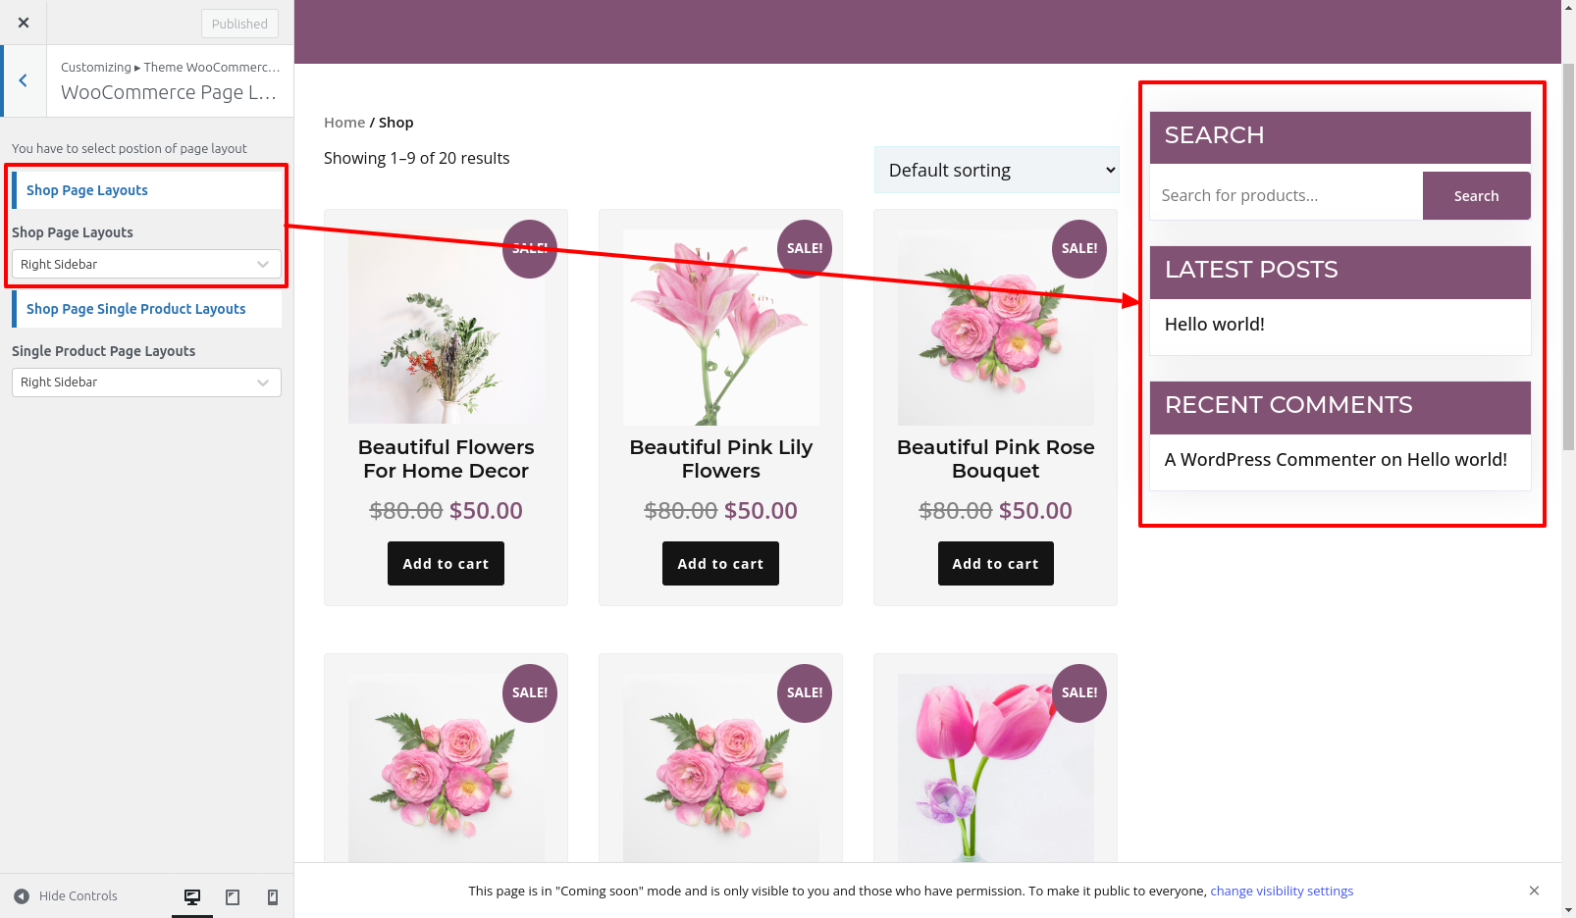Screen dimensions: 1576x918
Task: Open the change visibility settings link
Action: (x=1282, y=891)
